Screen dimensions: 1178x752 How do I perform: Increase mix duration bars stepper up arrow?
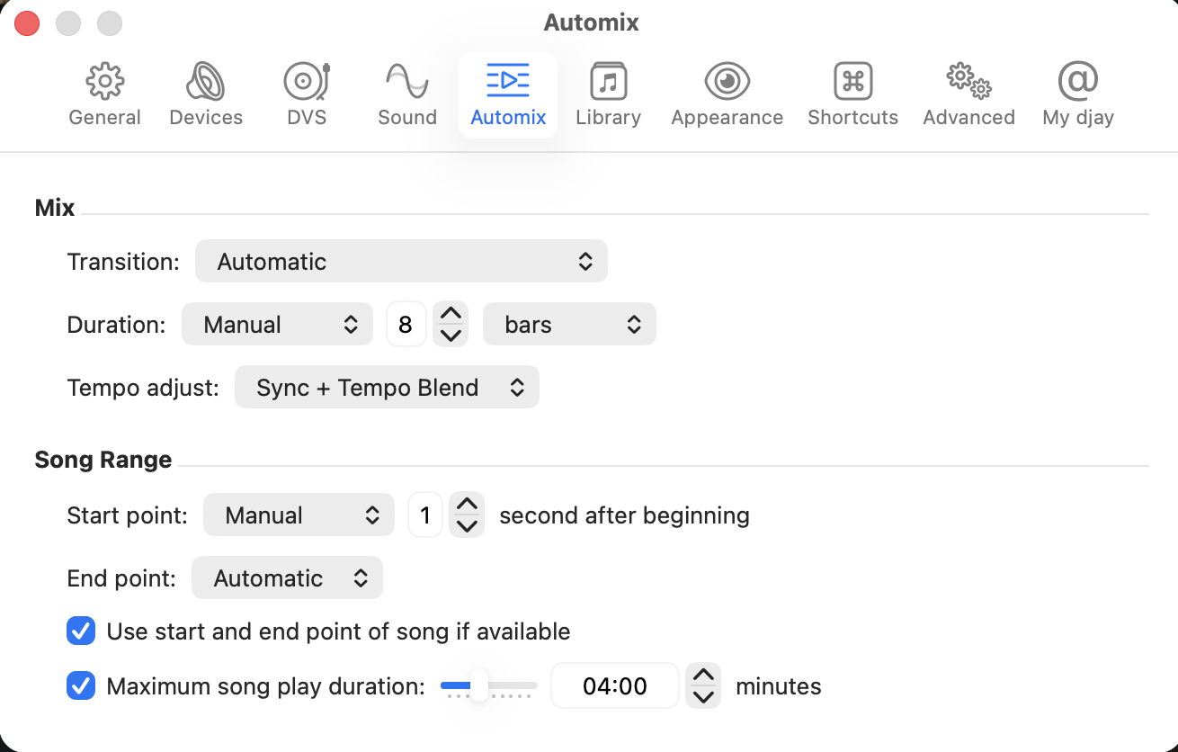click(x=451, y=314)
